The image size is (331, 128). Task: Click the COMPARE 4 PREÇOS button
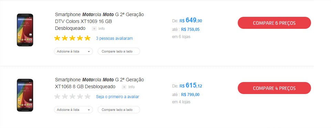click(x=274, y=88)
